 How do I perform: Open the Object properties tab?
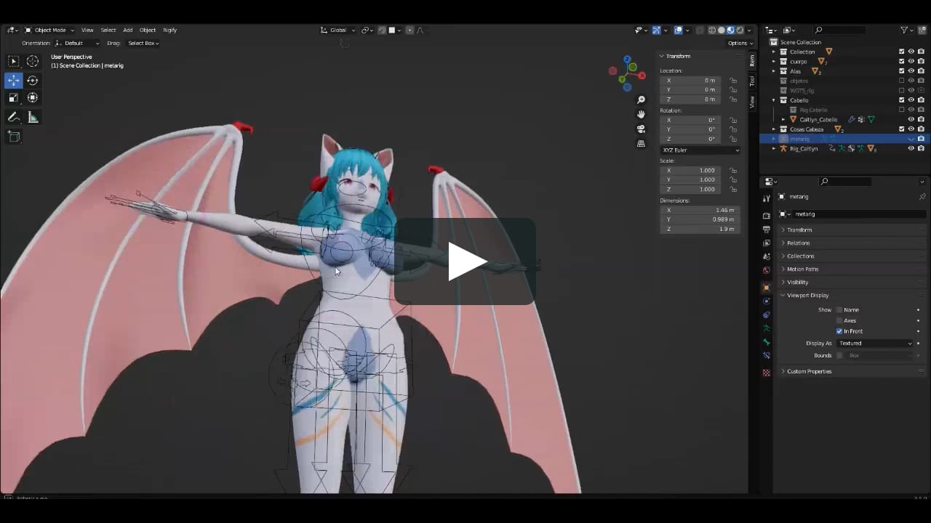coord(766,288)
